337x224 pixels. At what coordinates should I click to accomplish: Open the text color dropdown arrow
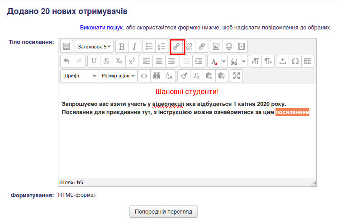click(223, 62)
